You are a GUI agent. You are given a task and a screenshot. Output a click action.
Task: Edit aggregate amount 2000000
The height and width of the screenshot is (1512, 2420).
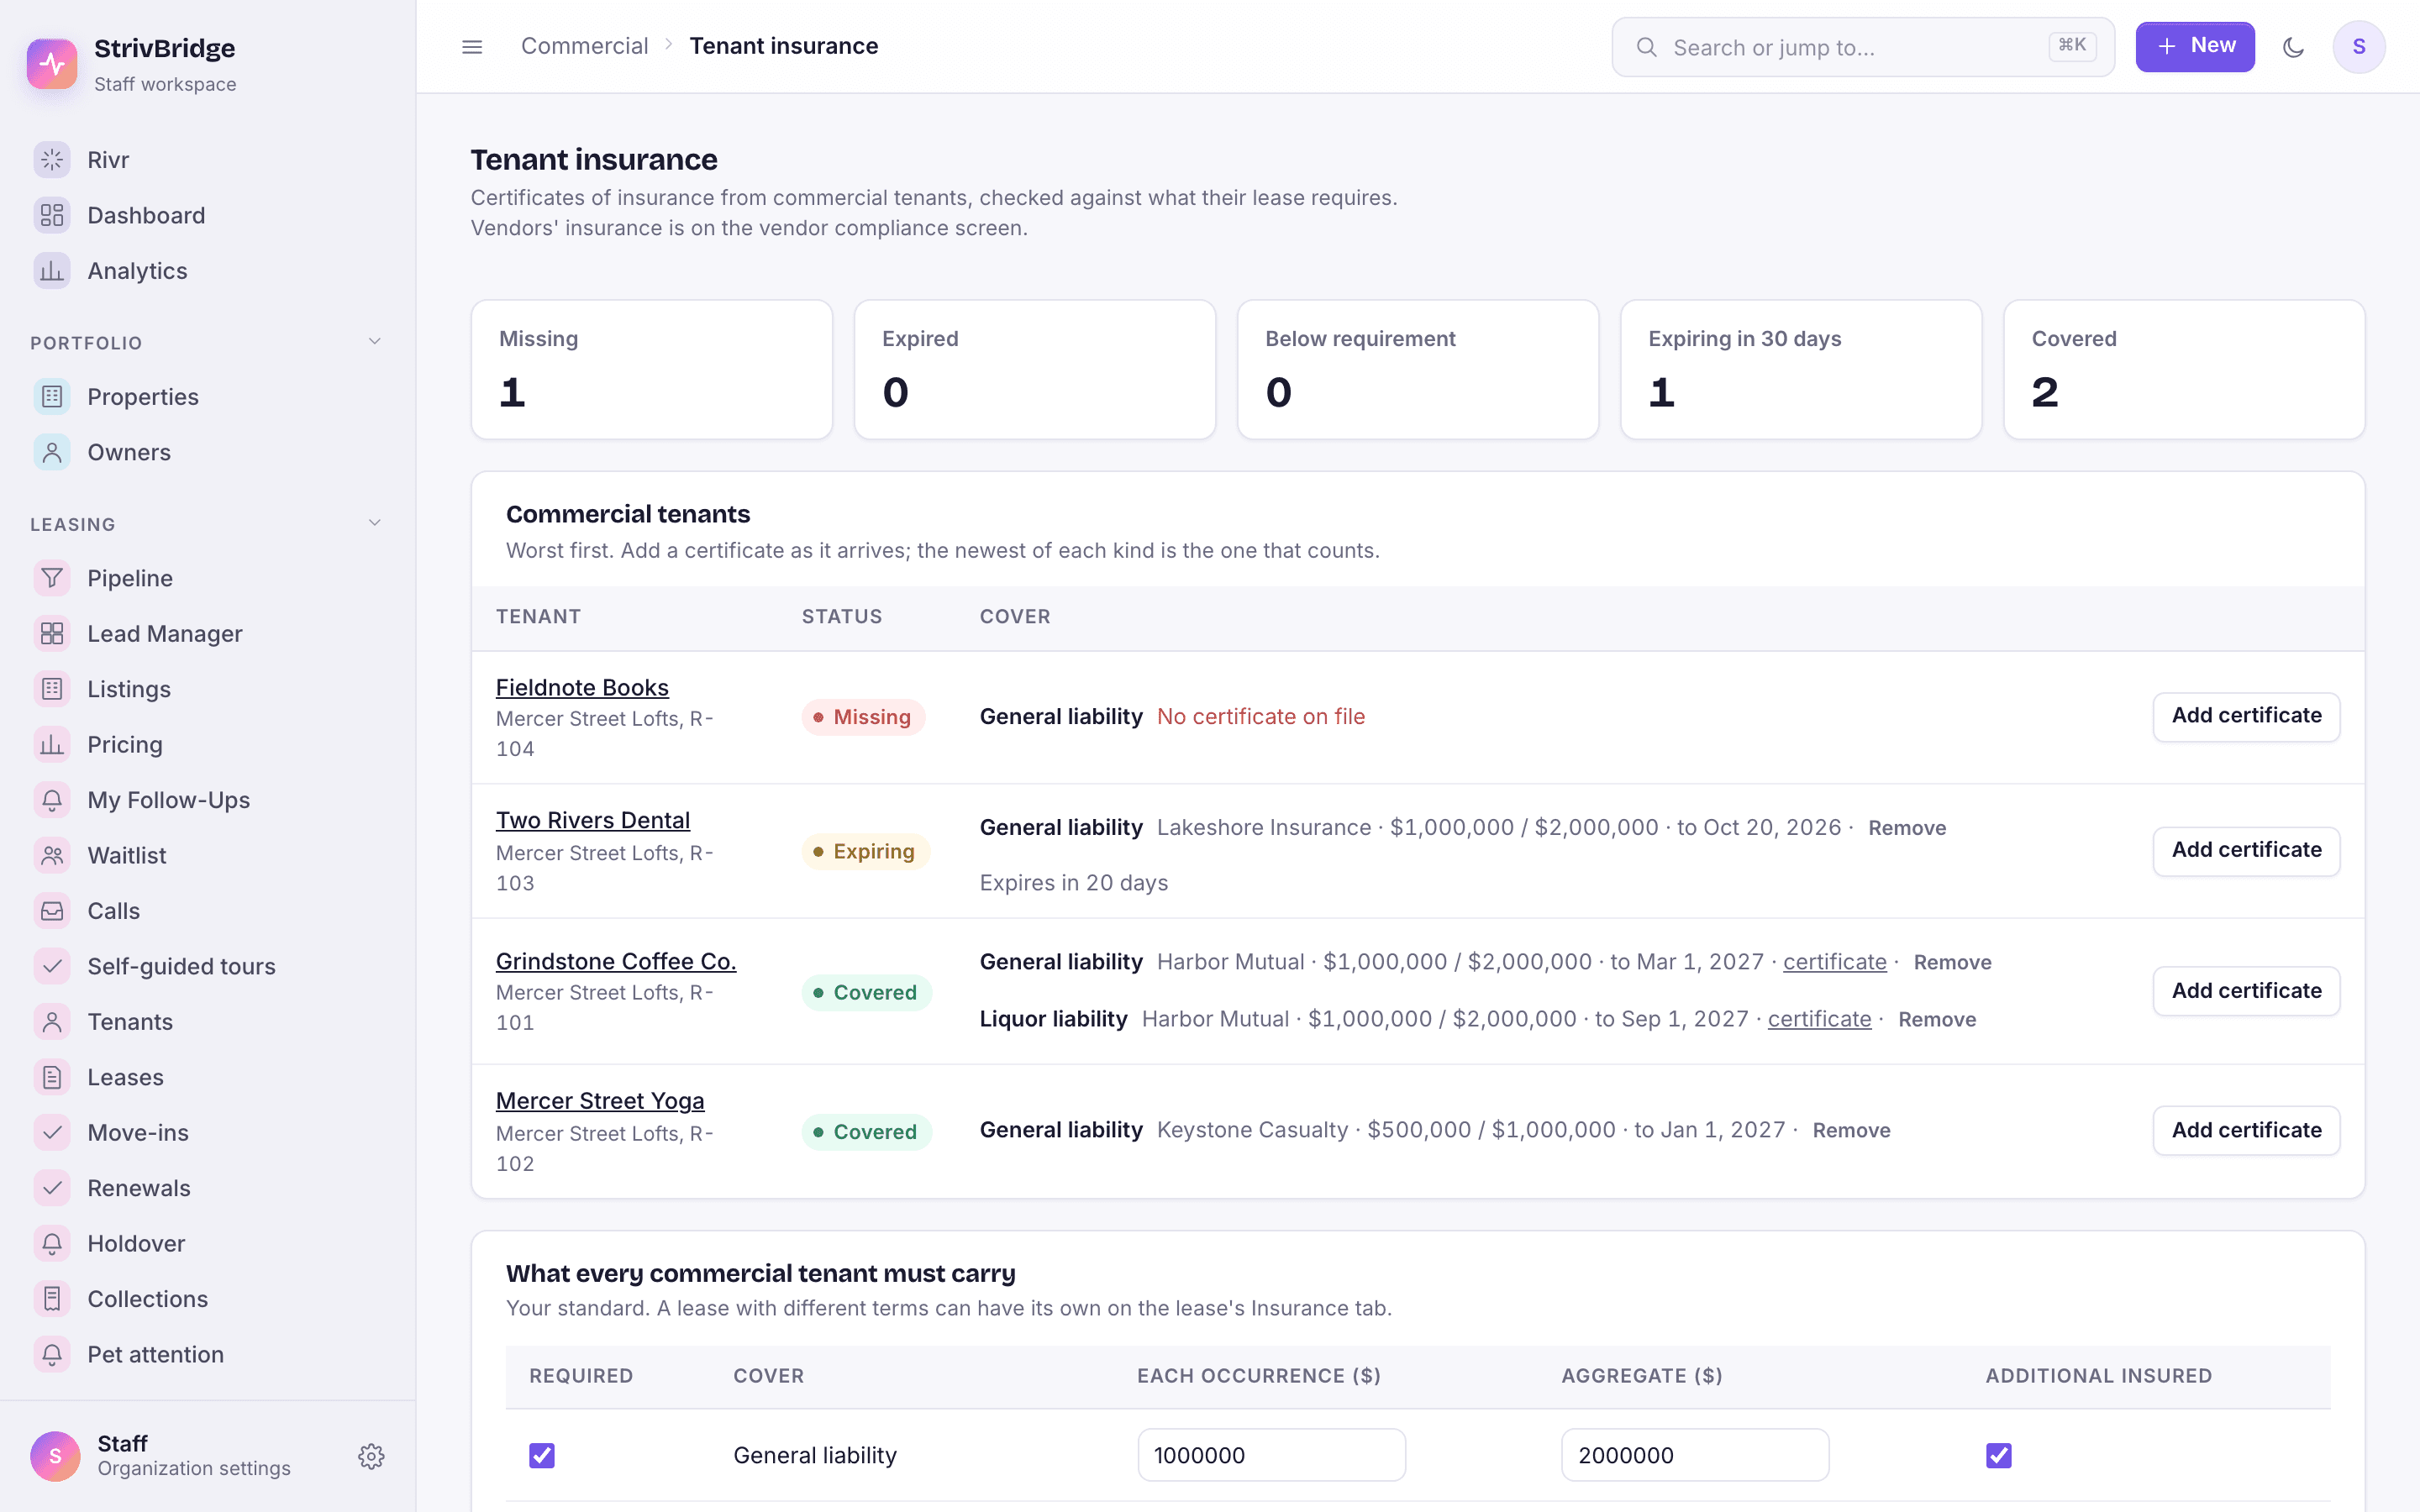tap(1695, 1455)
